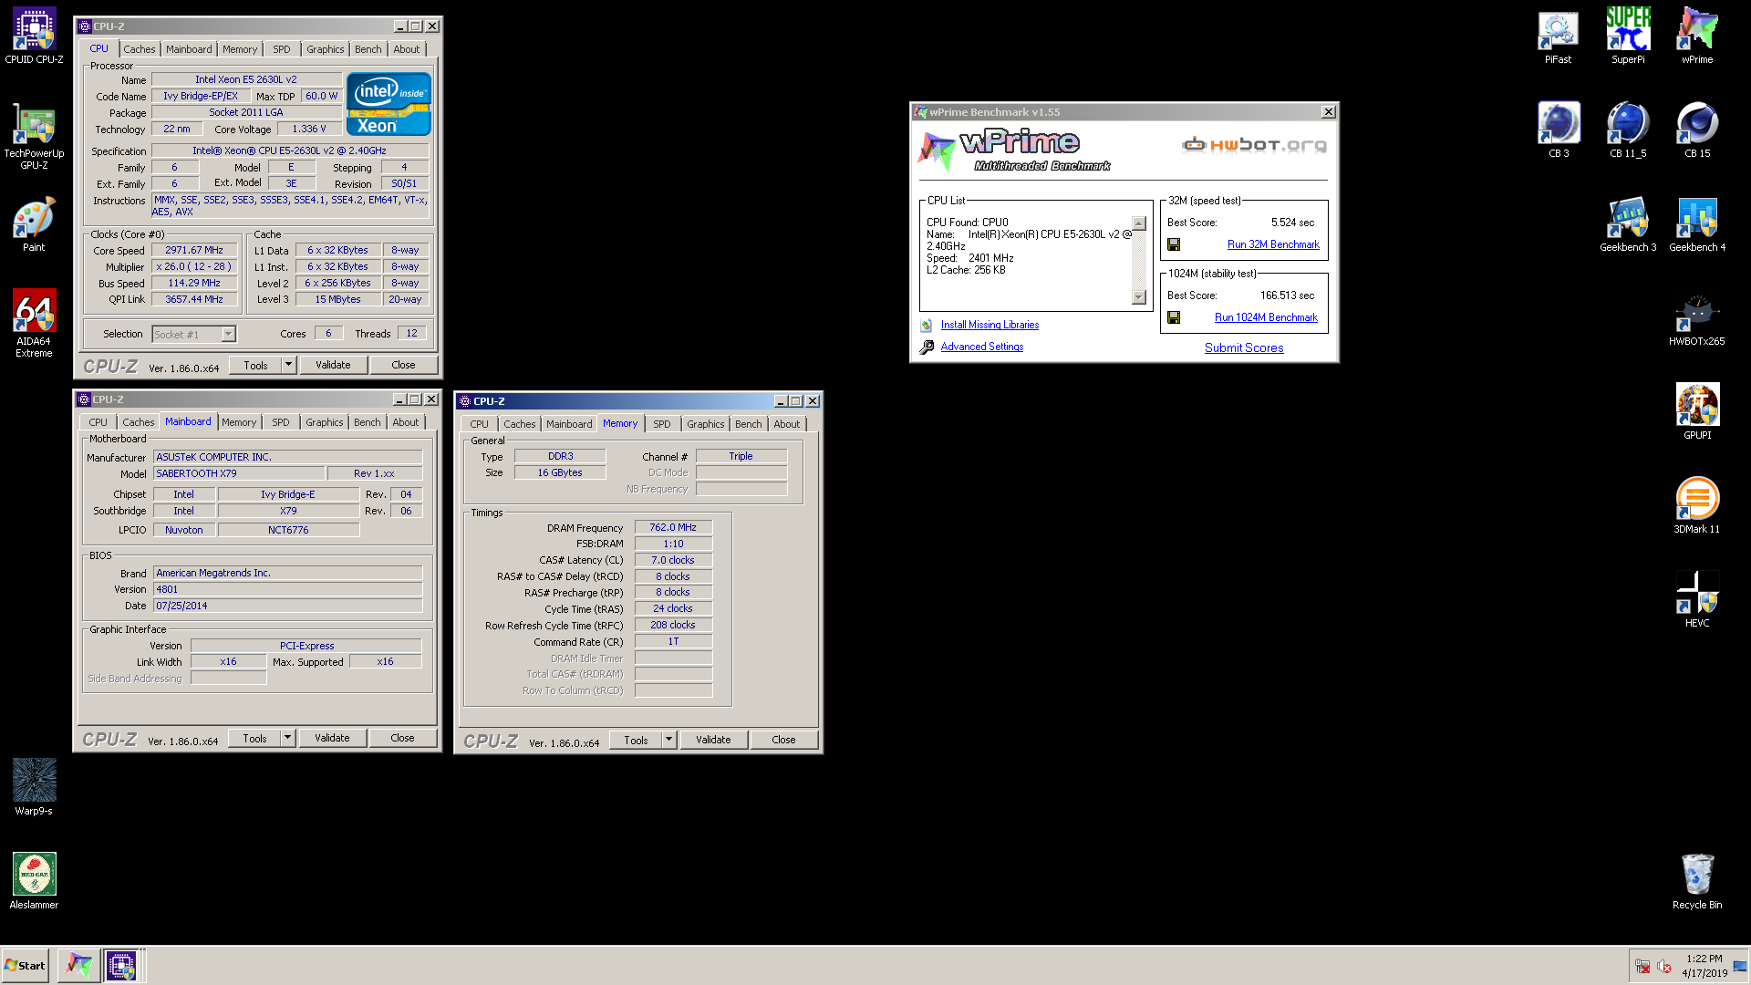Screen dimensions: 1751x985
Task: Launch the Aleslammer desktop icon
Action: 34,881
